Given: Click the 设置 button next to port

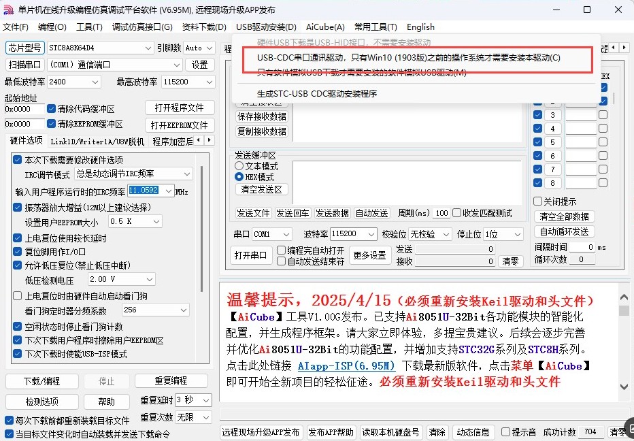Looking at the screenshot, I should click(x=200, y=65).
